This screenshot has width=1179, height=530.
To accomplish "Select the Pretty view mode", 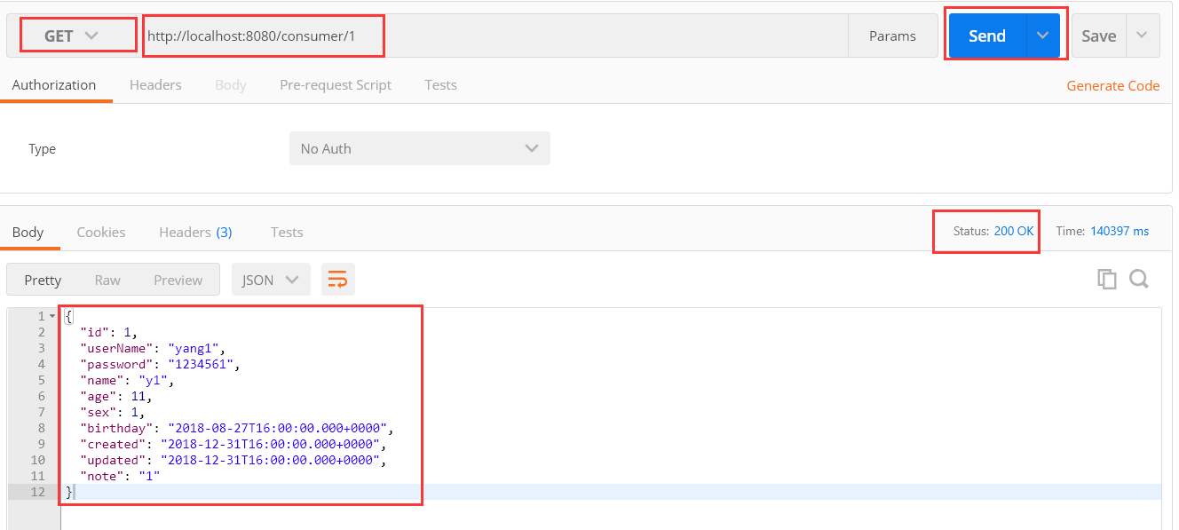I will point(43,280).
